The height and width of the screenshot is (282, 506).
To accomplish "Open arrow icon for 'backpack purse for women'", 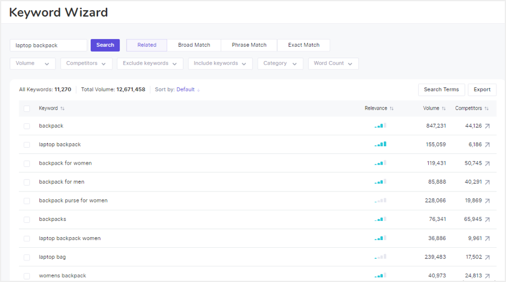I will 487,201.
